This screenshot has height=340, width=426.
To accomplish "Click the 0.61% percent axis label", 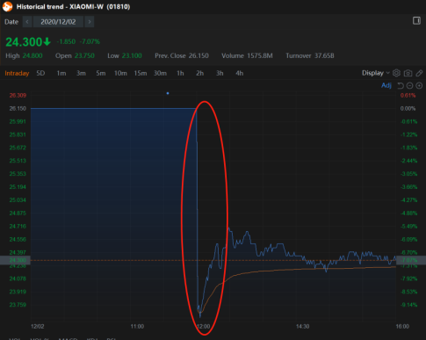I will pos(408,95).
